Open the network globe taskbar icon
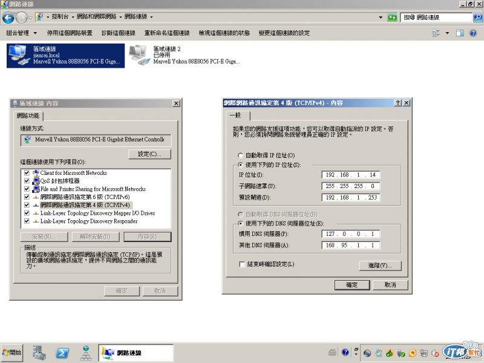Image resolution: width=484 pixels, height=363 pixels. click(x=86, y=353)
